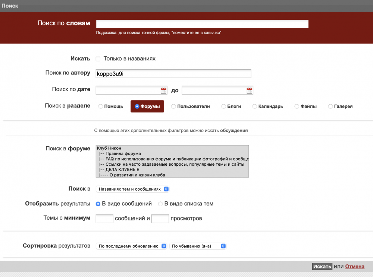Select the 'Галерея' section radio button
Image resolution: width=373 pixels, height=277 pixels.
[x=330, y=106]
